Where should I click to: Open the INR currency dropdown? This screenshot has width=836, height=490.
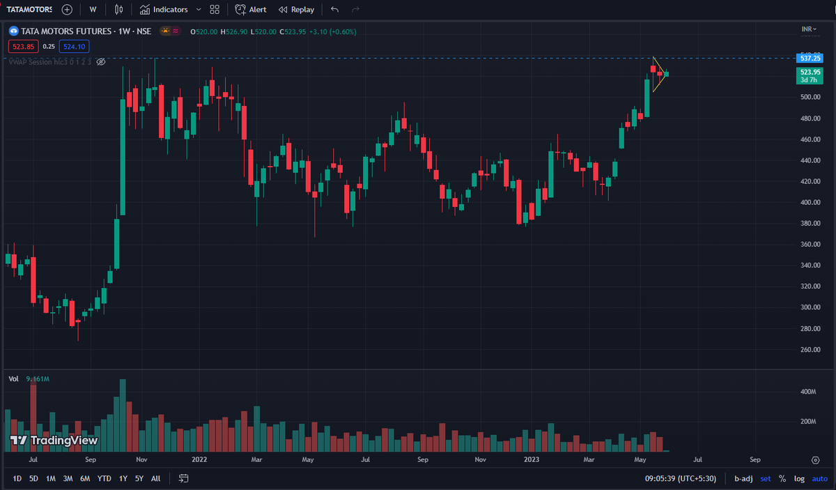click(x=808, y=29)
